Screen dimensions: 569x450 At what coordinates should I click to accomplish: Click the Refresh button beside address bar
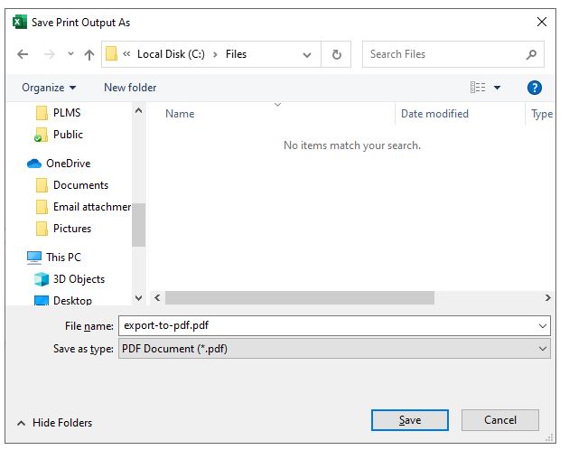(337, 54)
